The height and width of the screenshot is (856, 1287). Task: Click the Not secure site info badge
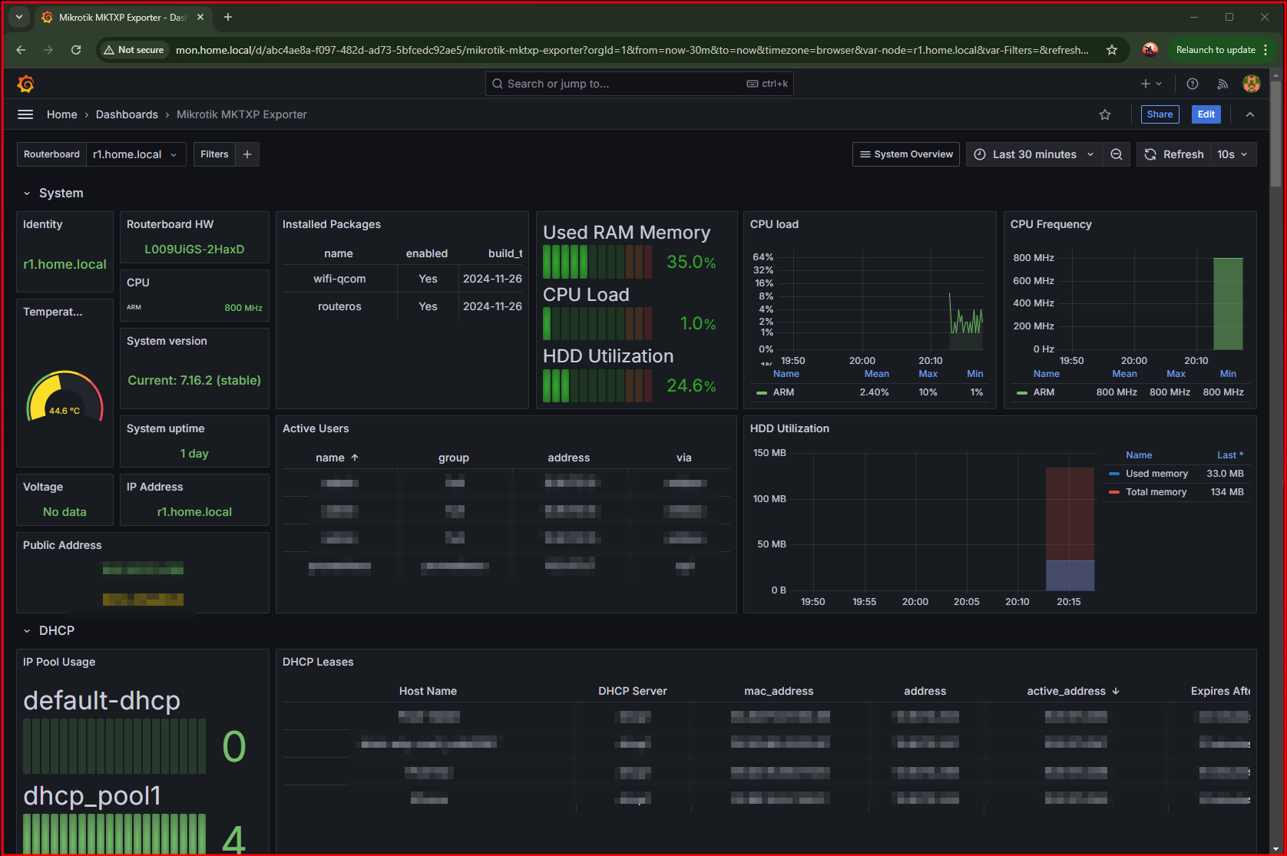click(135, 50)
